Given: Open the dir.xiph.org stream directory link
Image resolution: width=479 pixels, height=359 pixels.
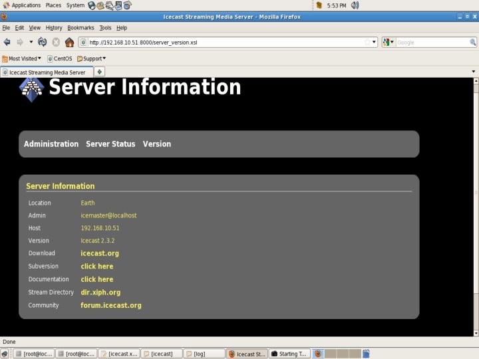Looking at the screenshot, I should pos(100,293).
